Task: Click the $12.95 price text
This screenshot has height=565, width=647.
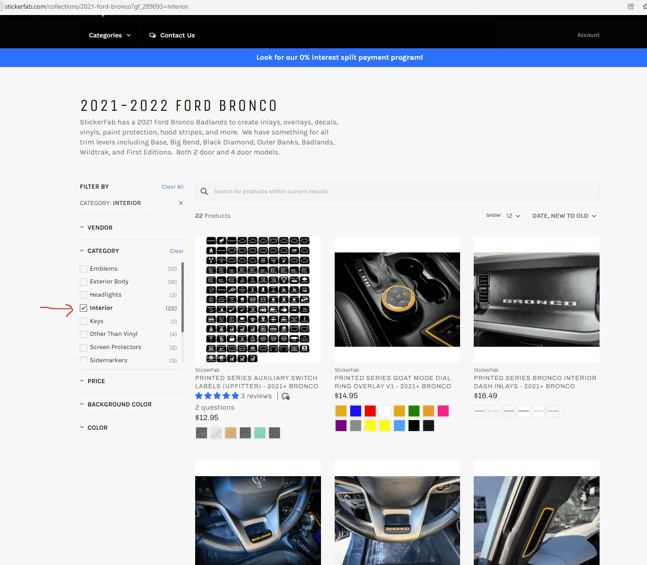Action: coord(207,417)
